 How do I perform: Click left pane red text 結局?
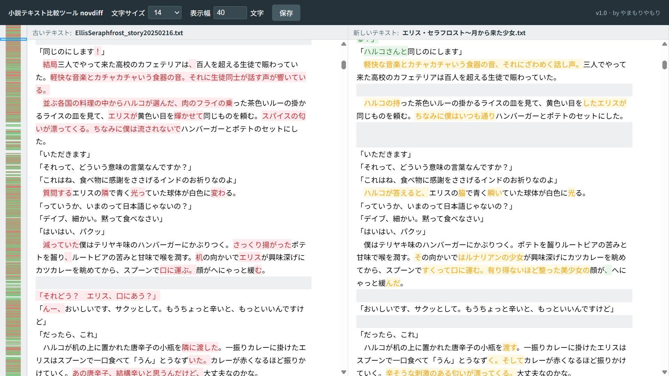(50, 64)
